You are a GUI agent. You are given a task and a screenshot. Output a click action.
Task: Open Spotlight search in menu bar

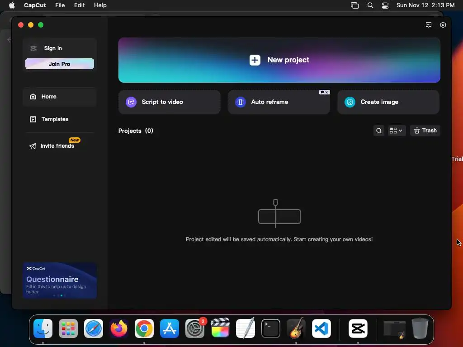[370, 5]
